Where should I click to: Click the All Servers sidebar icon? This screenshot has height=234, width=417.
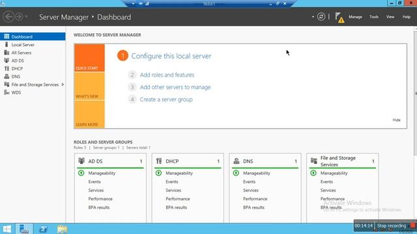point(7,52)
